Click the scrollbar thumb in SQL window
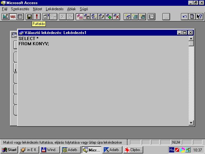 click(191, 44)
